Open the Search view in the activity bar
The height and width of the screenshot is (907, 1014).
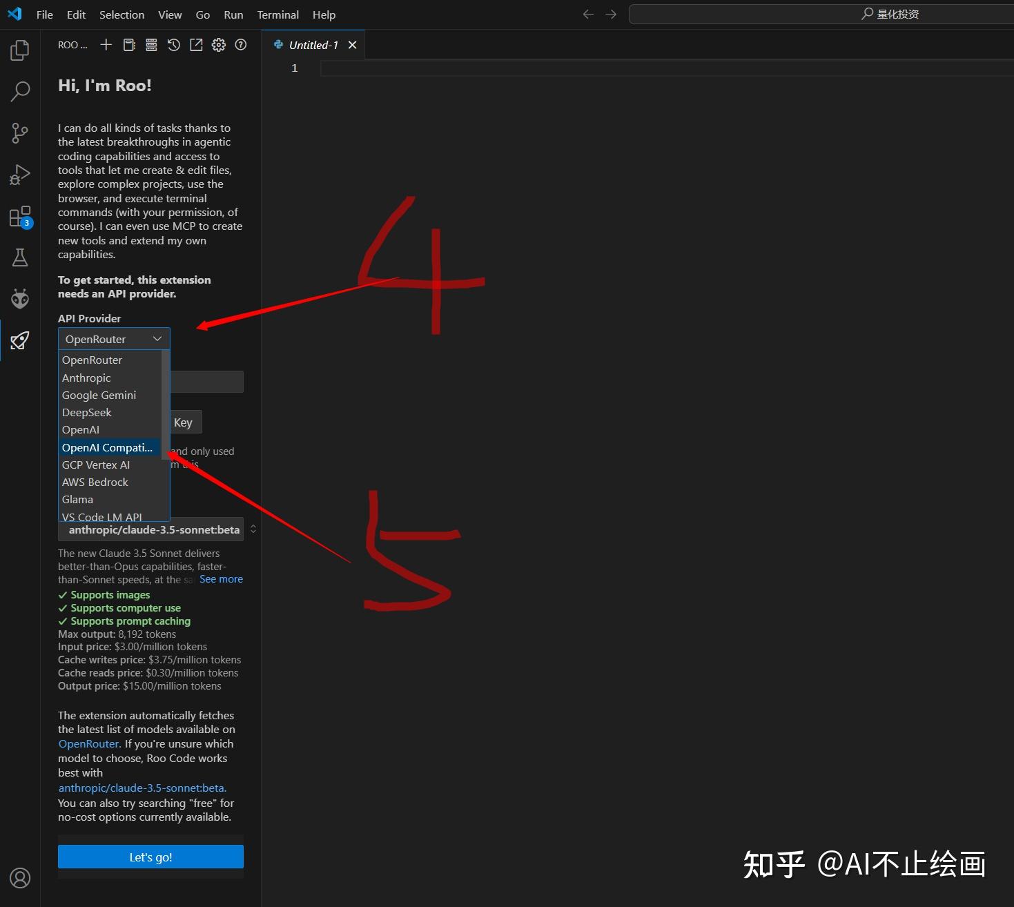20,91
